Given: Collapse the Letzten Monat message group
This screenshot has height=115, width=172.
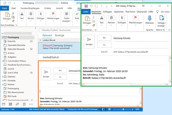Looking at the screenshot, I should [x=40, y=40].
